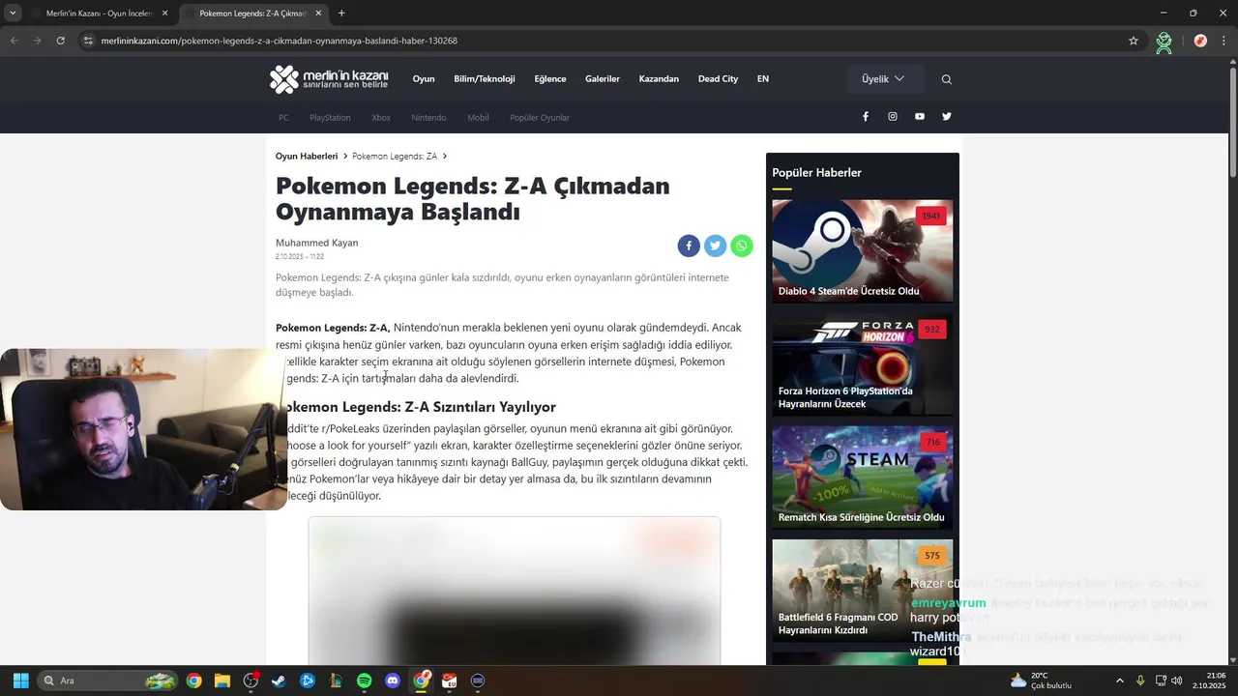The height and width of the screenshot is (696, 1238).
Task: Select the Xbox category link
Action: click(x=381, y=118)
